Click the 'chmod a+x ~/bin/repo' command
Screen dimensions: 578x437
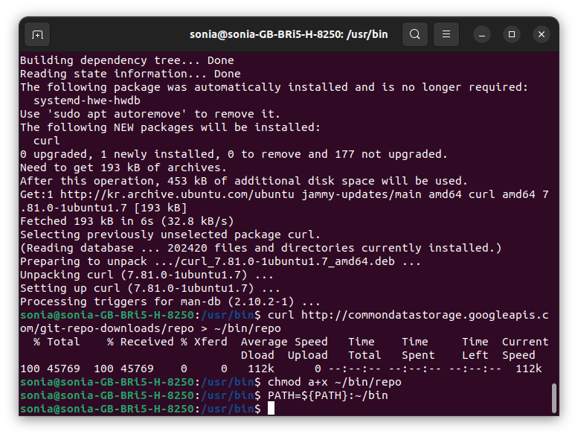[x=334, y=382]
